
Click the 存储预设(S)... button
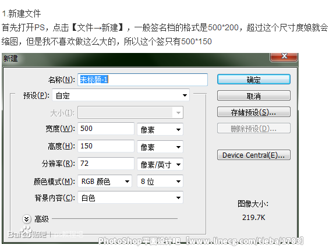pos(254,112)
